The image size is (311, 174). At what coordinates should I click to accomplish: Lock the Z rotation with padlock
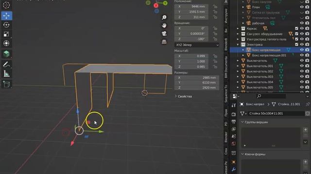(x=215, y=39)
